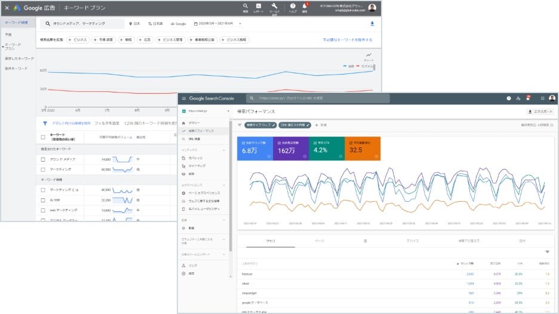Select キーワード候補 in the Google Ads sidebar
The width and height of the screenshot is (559, 314).
tap(18, 23)
